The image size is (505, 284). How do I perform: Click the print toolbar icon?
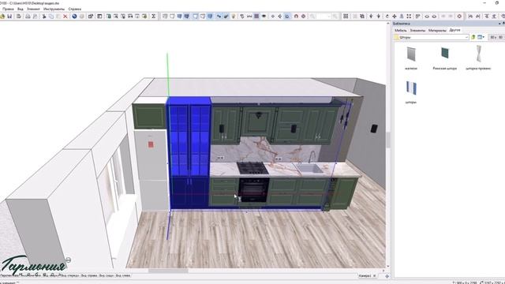[x=28, y=16]
